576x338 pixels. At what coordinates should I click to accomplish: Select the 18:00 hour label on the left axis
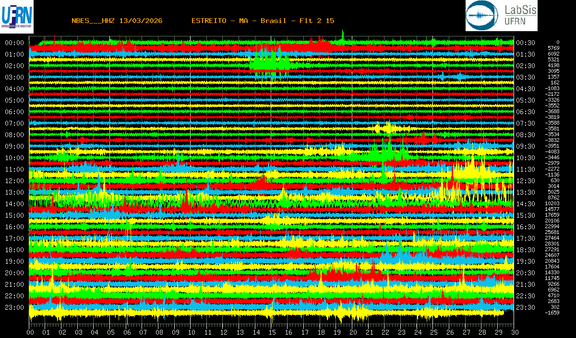point(14,250)
